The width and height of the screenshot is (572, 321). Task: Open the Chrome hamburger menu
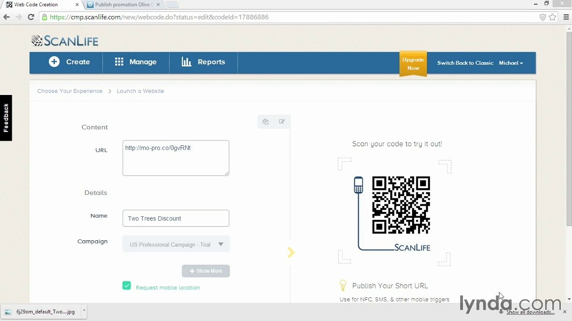(566, 17)
